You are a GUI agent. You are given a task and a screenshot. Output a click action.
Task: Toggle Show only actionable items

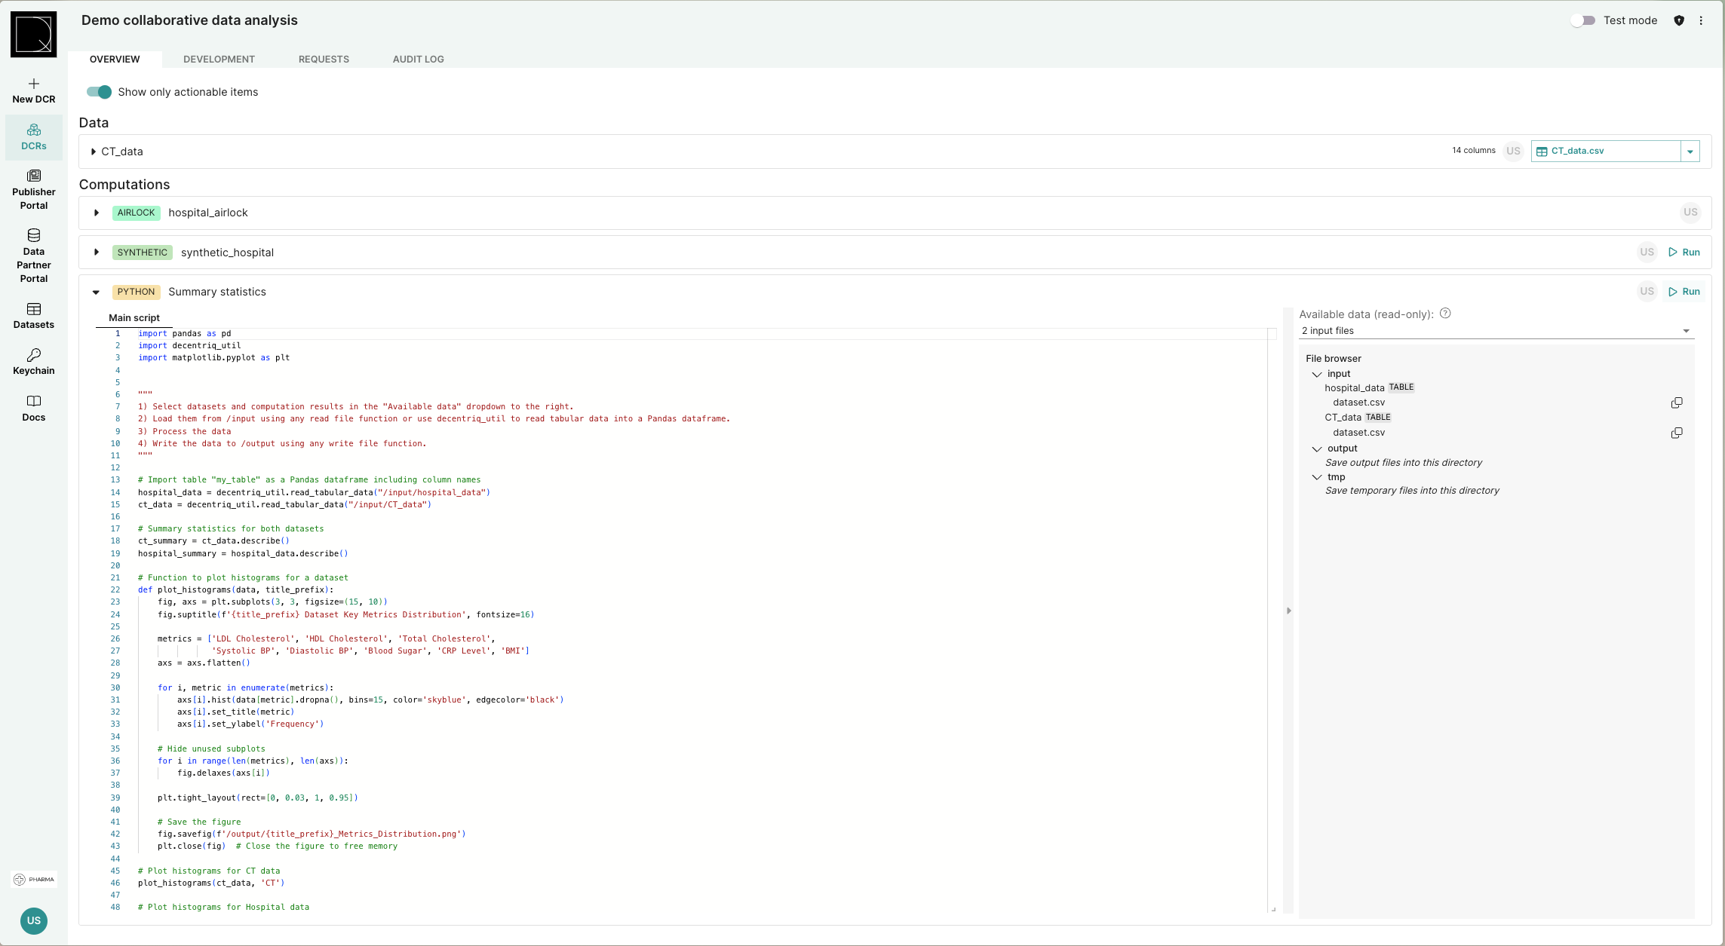coord(99,92)
